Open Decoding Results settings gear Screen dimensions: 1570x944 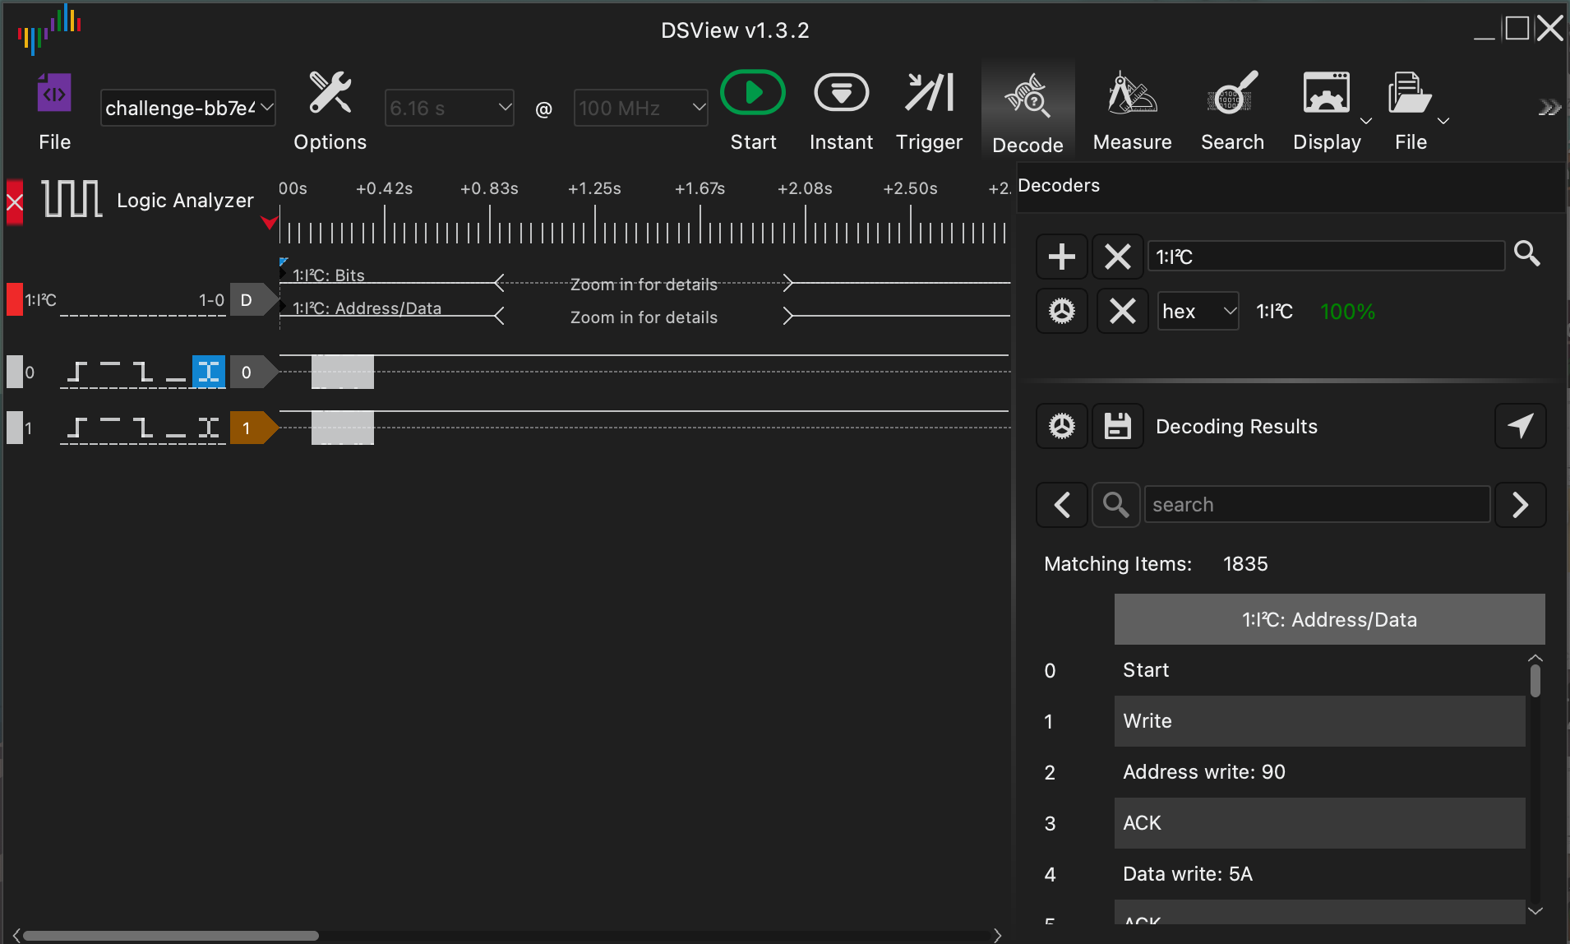[1062, 426]
